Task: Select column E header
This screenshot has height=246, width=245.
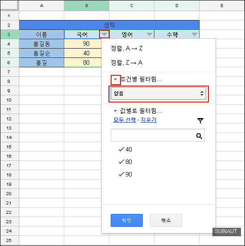Action: click(x=222, y=6)
